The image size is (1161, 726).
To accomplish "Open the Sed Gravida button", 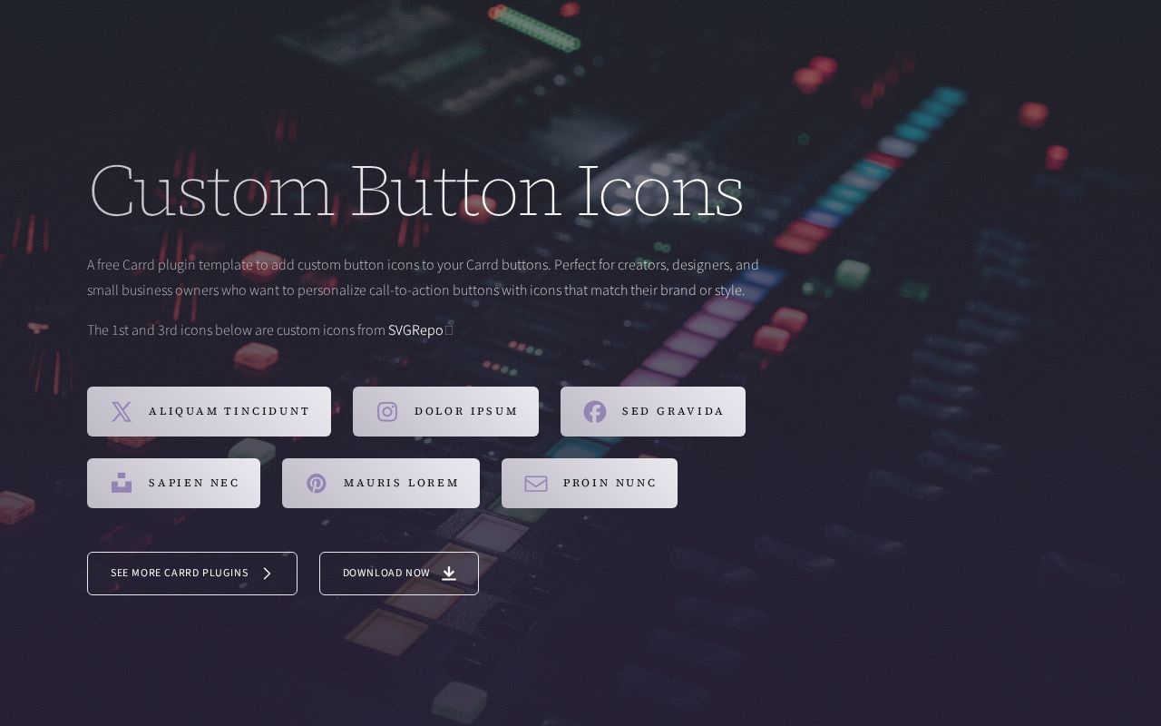I will click(x=653, y=412).
